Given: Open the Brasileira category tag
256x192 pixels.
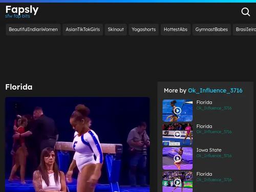Looking at the screenshot, I should 244,30.
